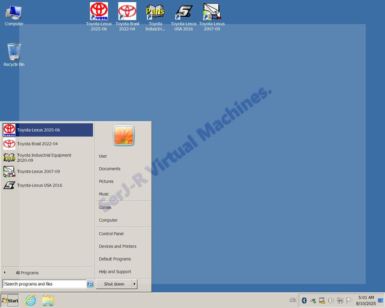Viewport: 385px width, 308px height.
Task: Click the Bluetooth tray icon
Action: tap(304, 300)
